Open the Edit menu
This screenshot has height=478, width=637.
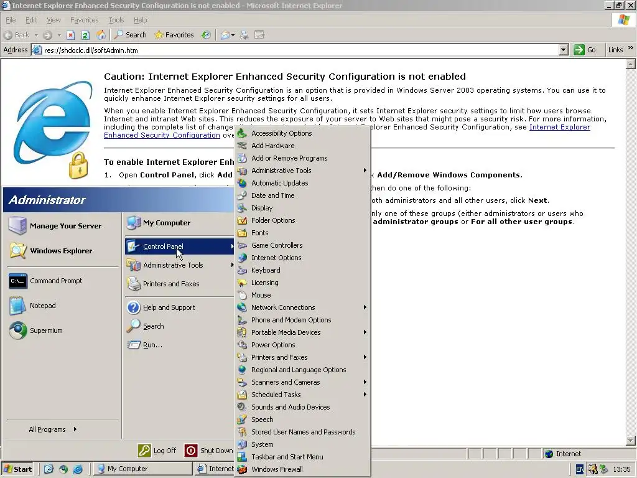[x=31, y=20]
